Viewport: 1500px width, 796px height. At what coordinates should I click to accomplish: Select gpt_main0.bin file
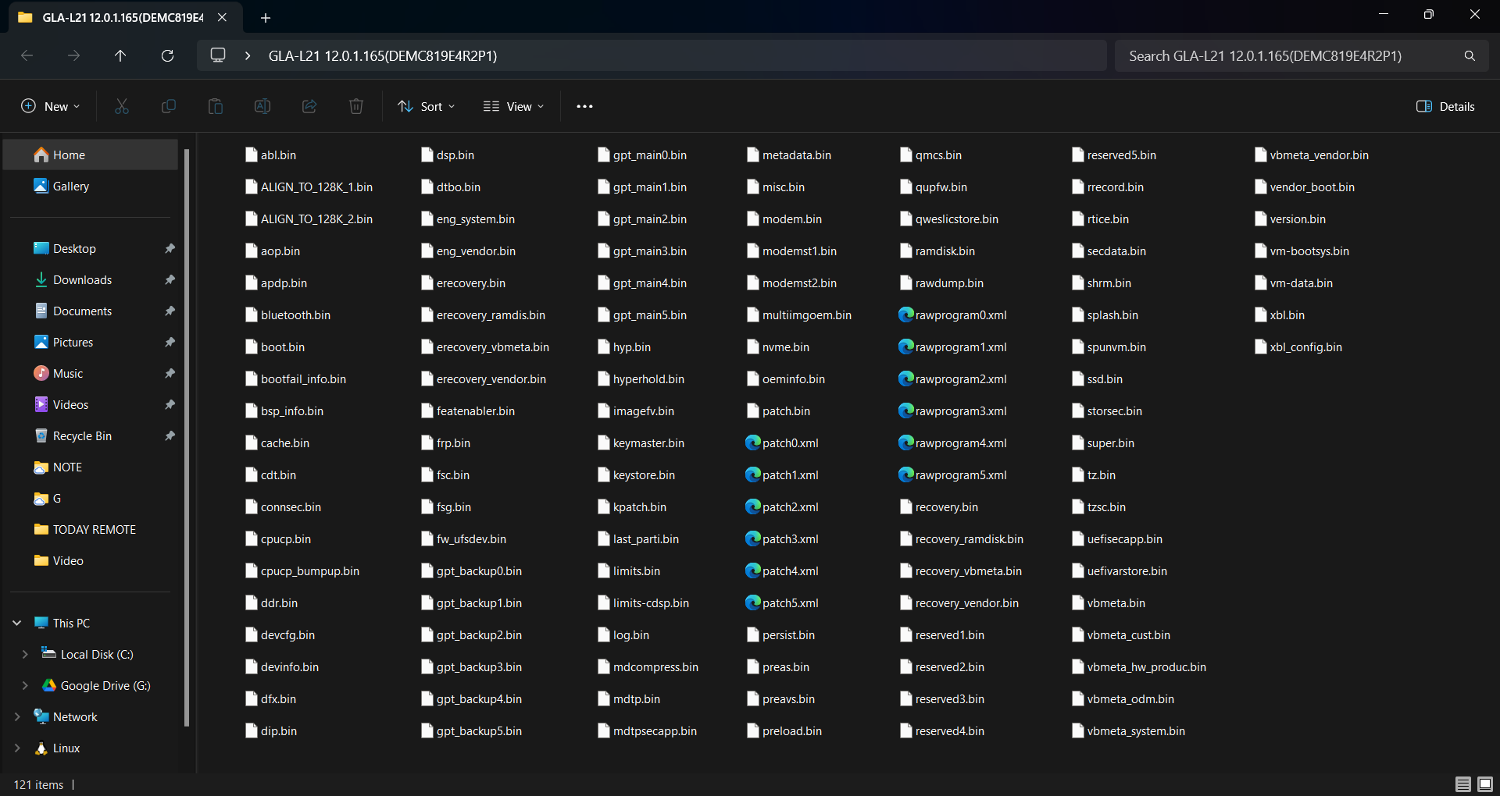[642, 155]
